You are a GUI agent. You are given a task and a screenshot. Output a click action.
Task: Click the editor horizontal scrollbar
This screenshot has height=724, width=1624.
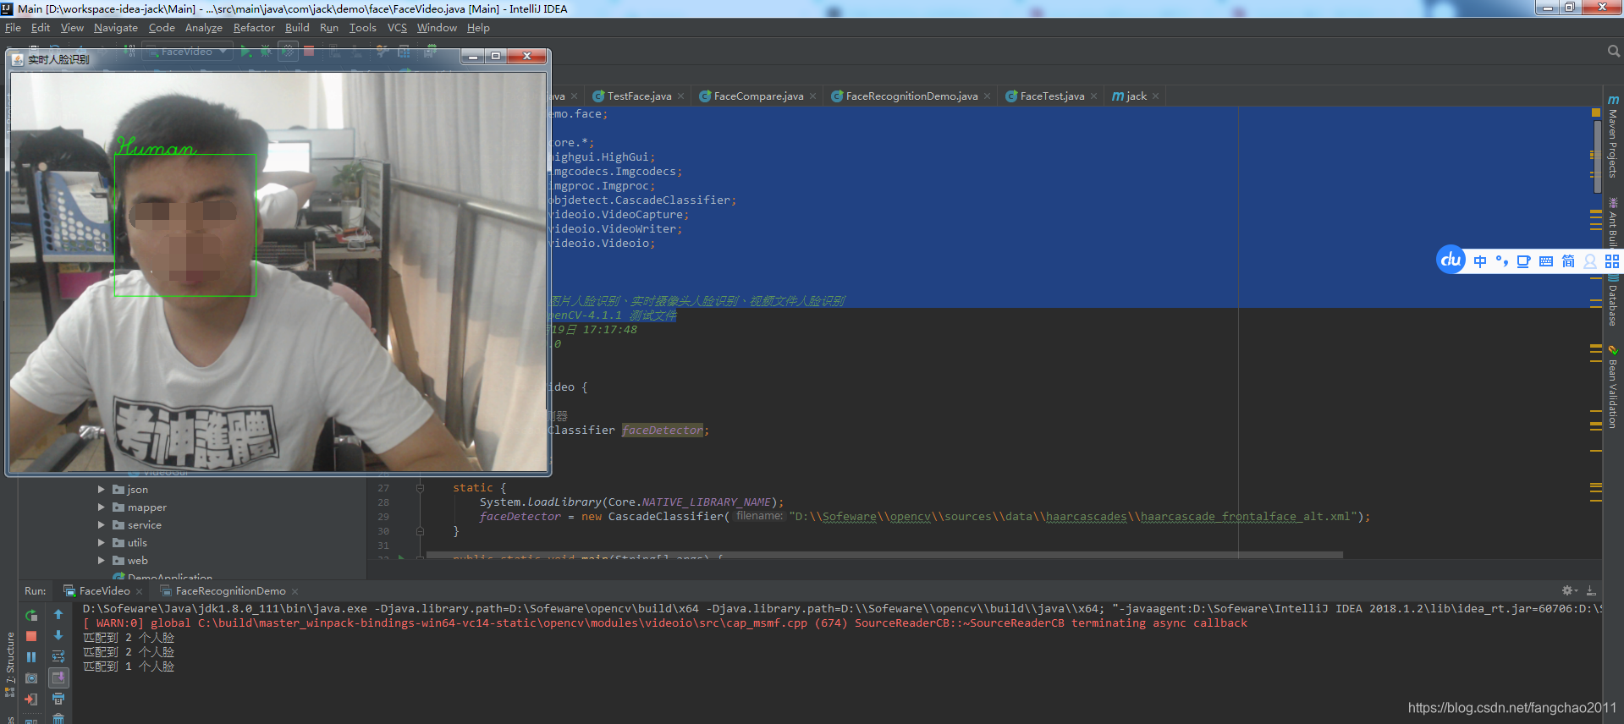click(x=884, y=555)
